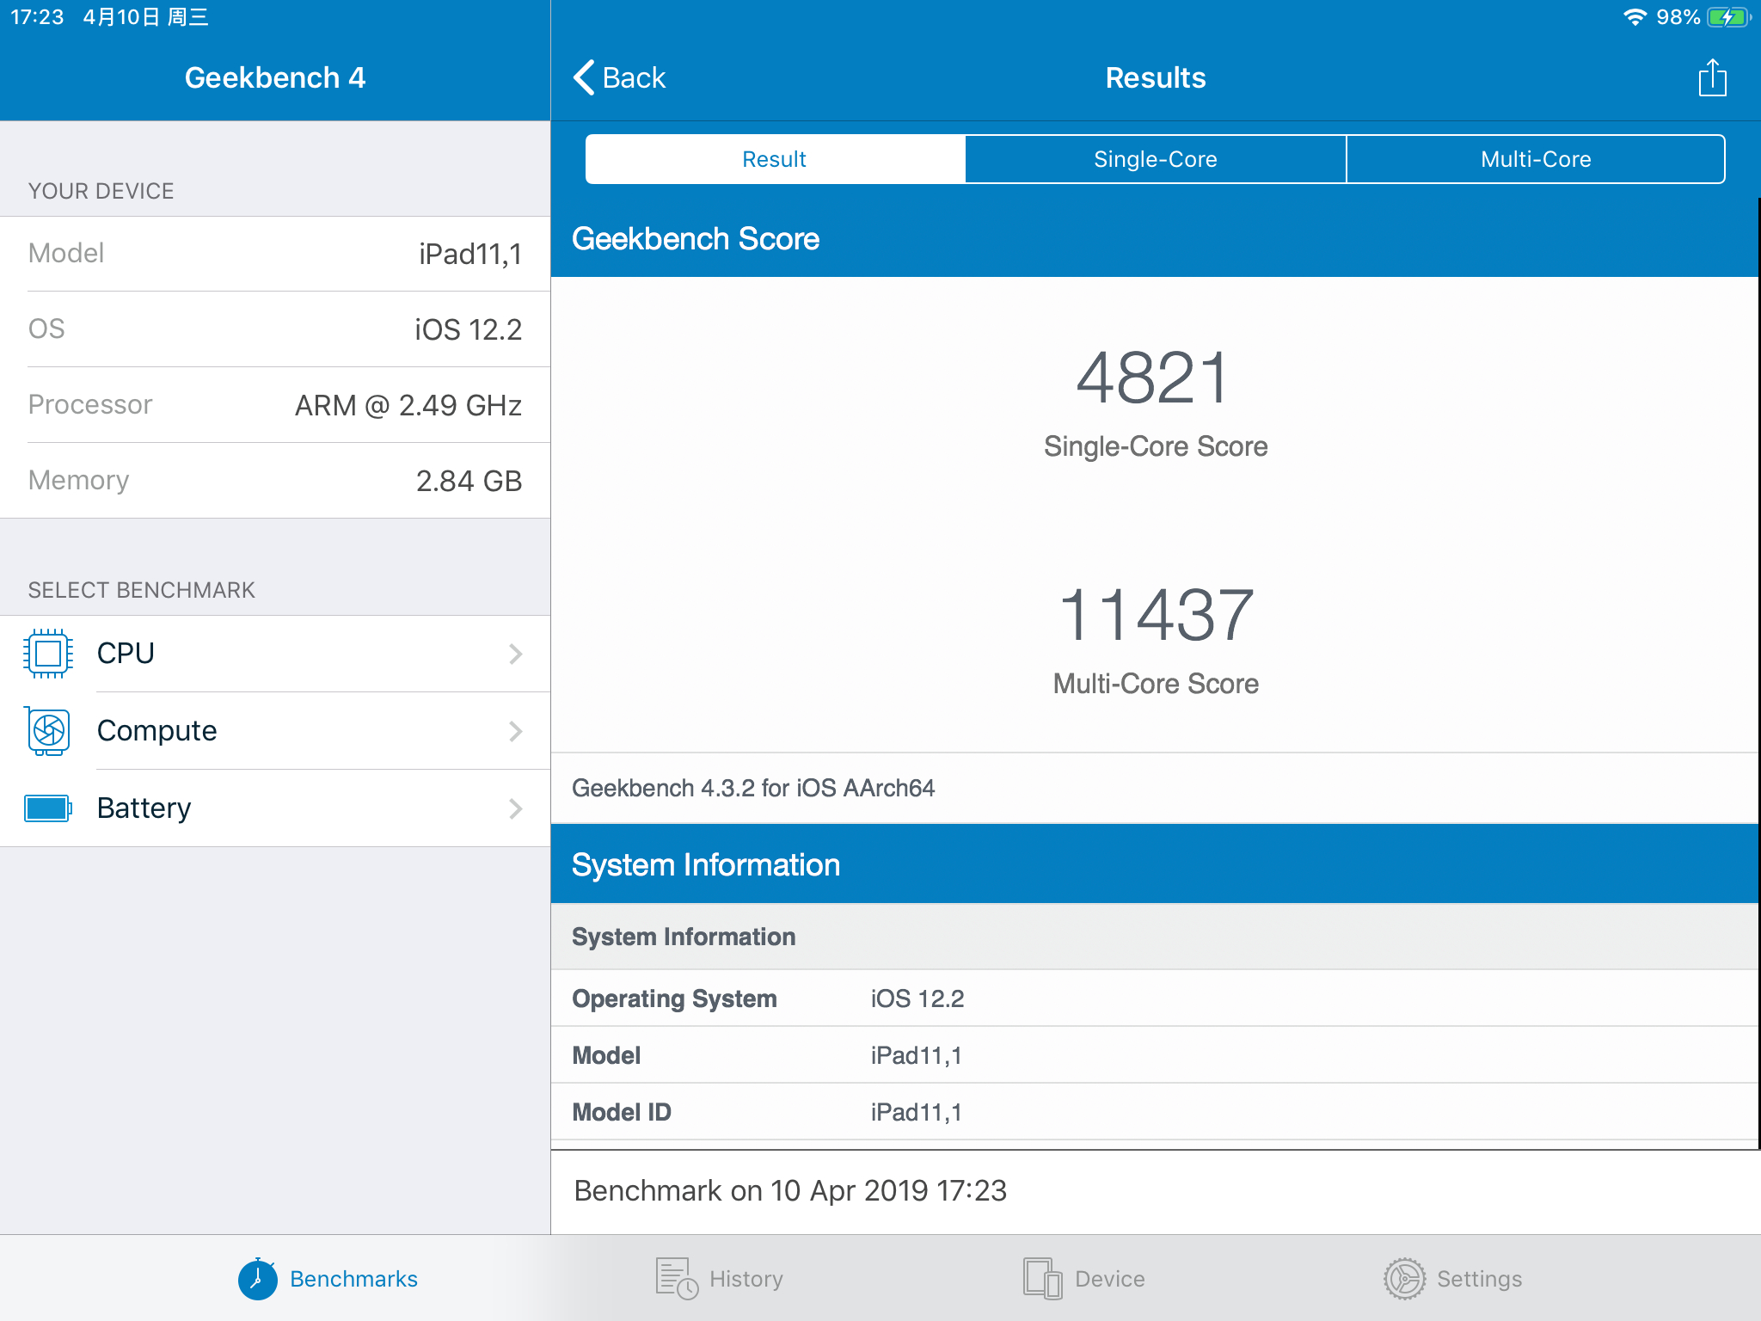Tap the Battery benchmark icon
Viewport: 1761px width, 1321px height.
click(48, 808)
